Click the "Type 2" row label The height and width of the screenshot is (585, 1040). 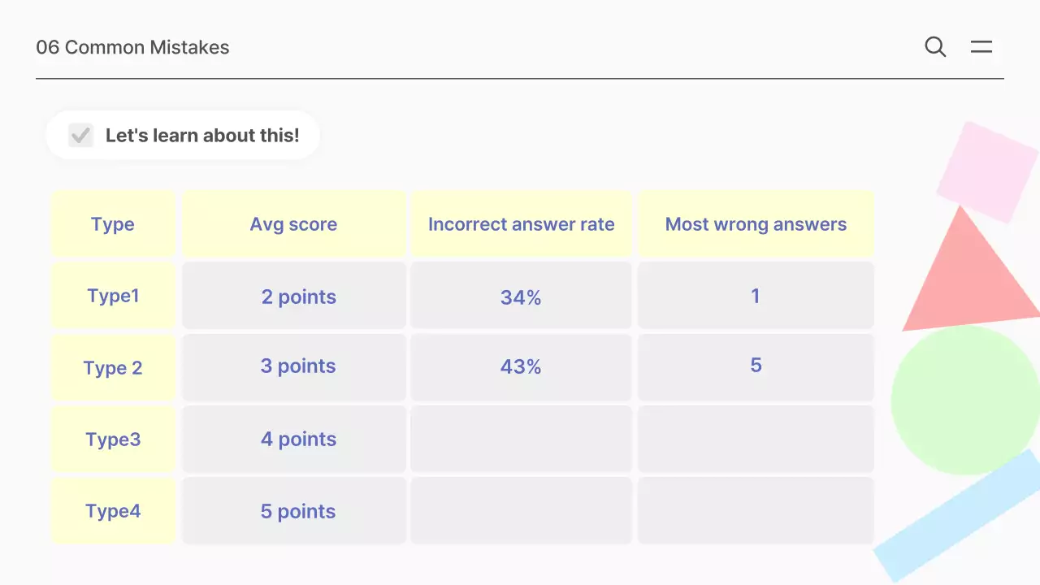113,368
